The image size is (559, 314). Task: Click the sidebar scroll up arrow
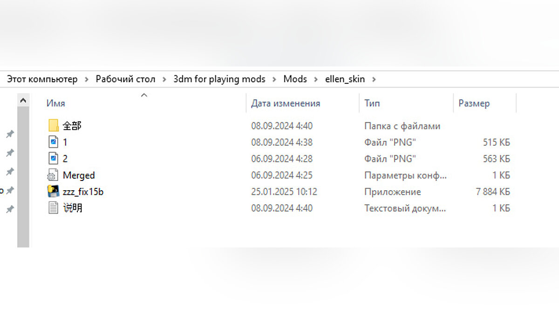[x=23, y=100]
